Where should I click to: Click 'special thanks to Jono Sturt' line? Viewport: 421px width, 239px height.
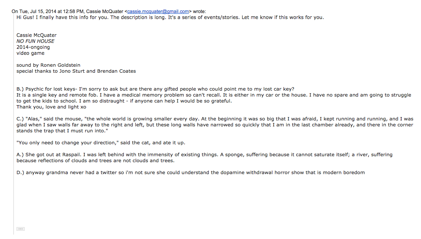(x=76, y=71)
